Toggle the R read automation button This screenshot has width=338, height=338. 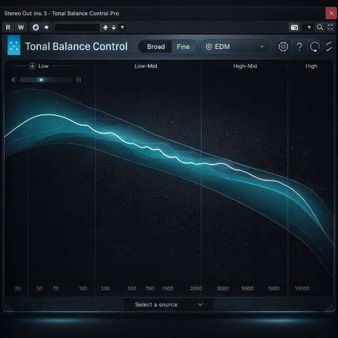(x=8, y=27)
